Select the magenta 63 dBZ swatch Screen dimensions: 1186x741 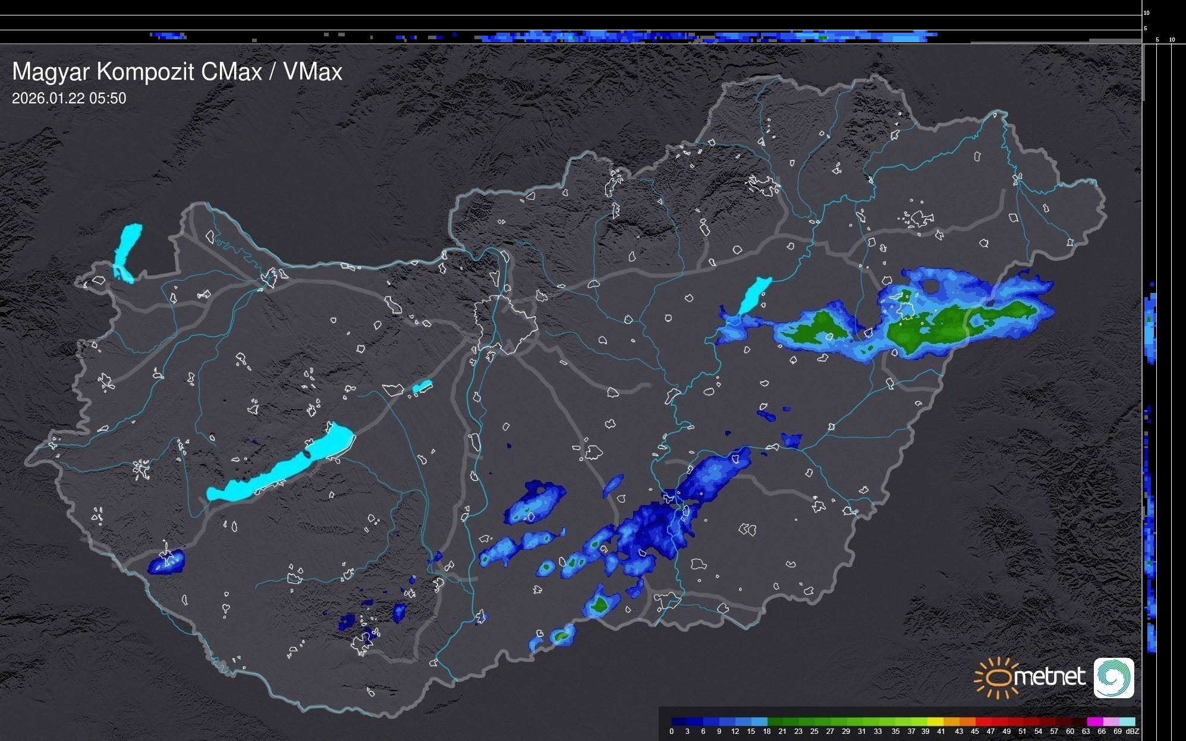coord(1094,721)
